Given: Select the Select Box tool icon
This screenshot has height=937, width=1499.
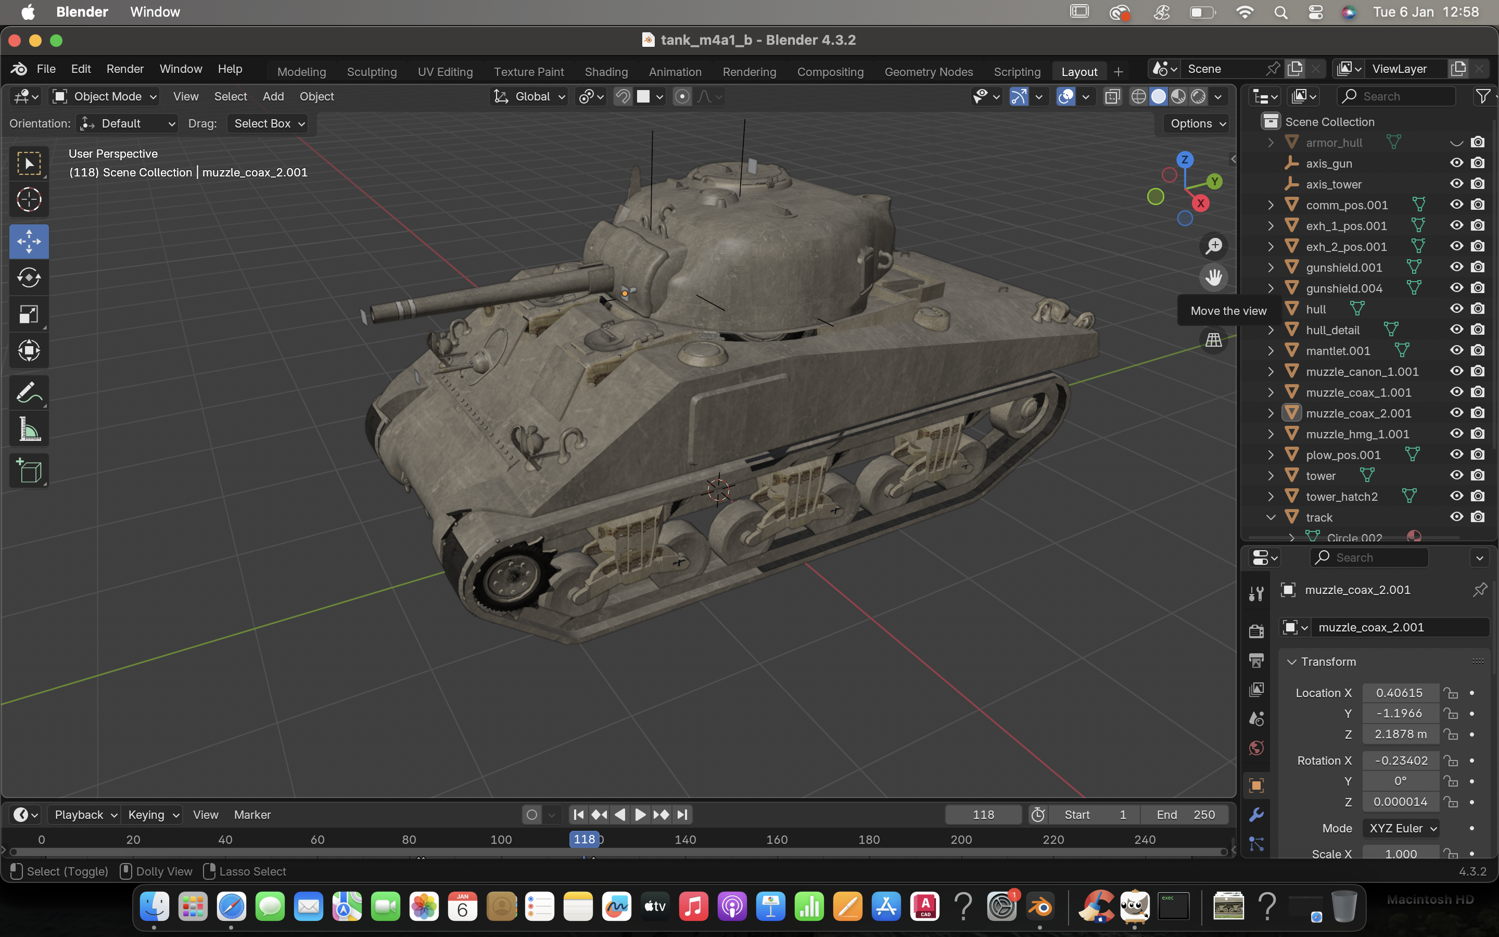Looking at the screenshot, I should pos(29,163).
